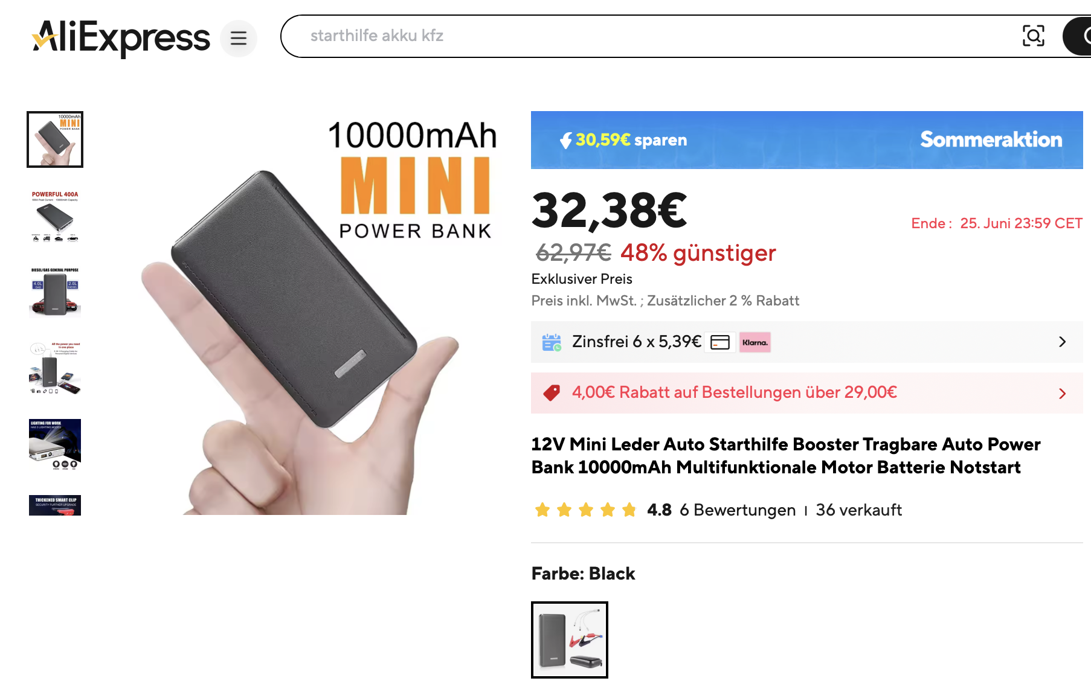Click the Klarna payment badge
The image size is (1091, 681).
(x=755, y=342)
